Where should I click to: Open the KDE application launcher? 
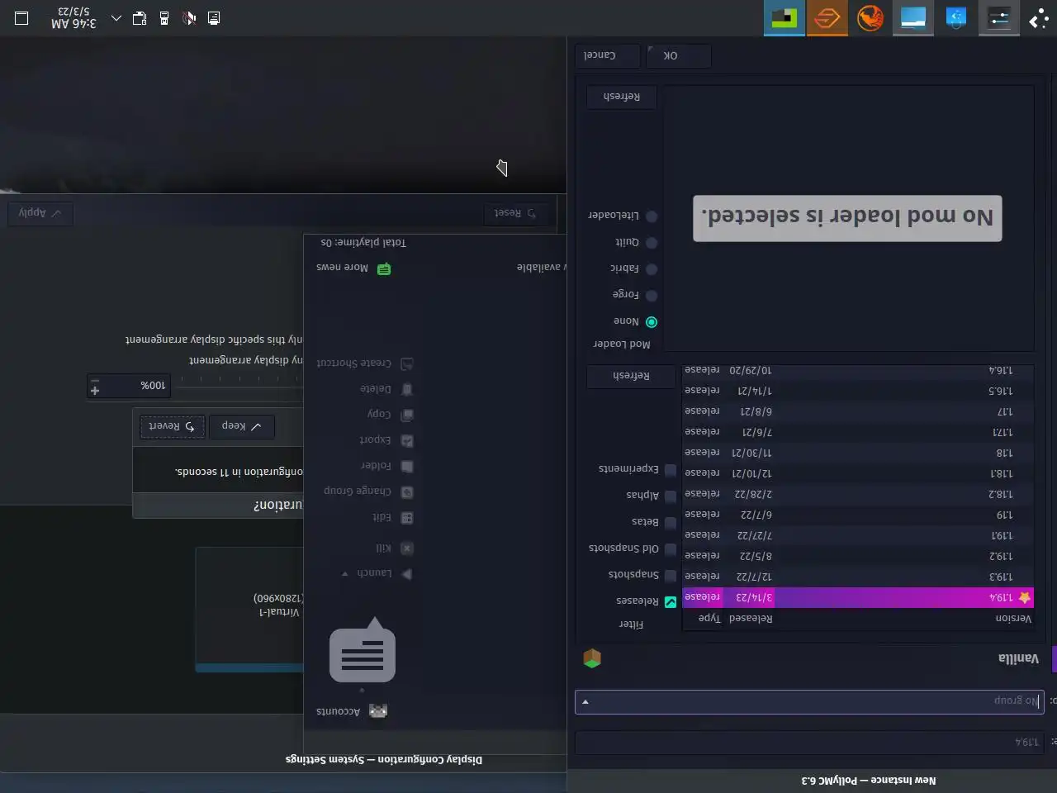click(1039, 18)
